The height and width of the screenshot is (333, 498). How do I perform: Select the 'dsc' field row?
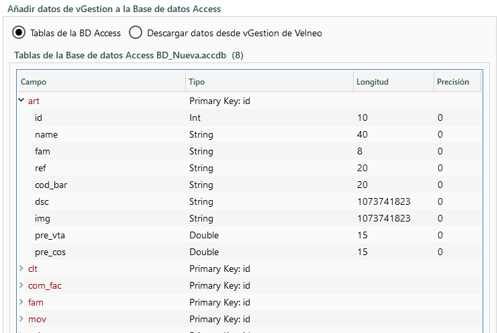(42, 201)
